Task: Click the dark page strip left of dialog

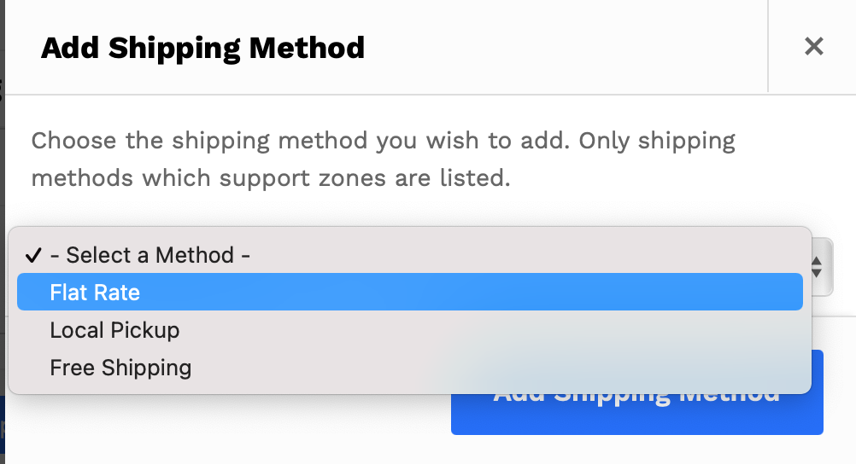Action: [x=2, y=171]
